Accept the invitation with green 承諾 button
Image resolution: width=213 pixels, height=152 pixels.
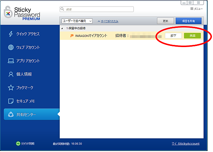pos(192,36)
